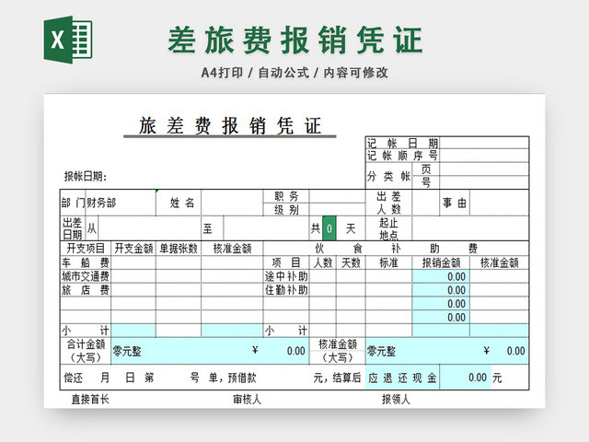Image resolution: width=589 pixels, height=442 pixels.
Task: Select the green cell showing 0 days
Action: click(x=329, y=228)
